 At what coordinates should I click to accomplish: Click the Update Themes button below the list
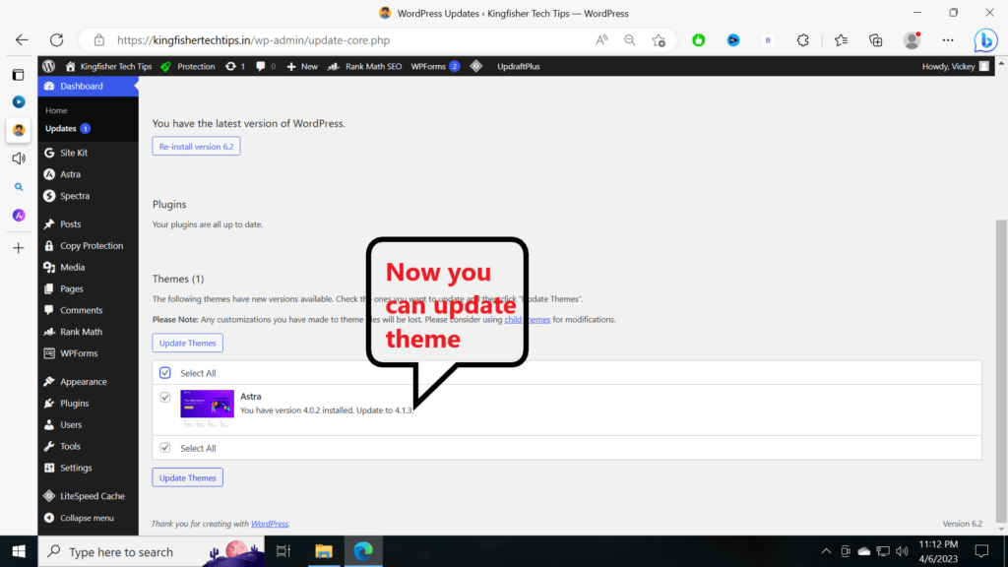click(188, 477)
